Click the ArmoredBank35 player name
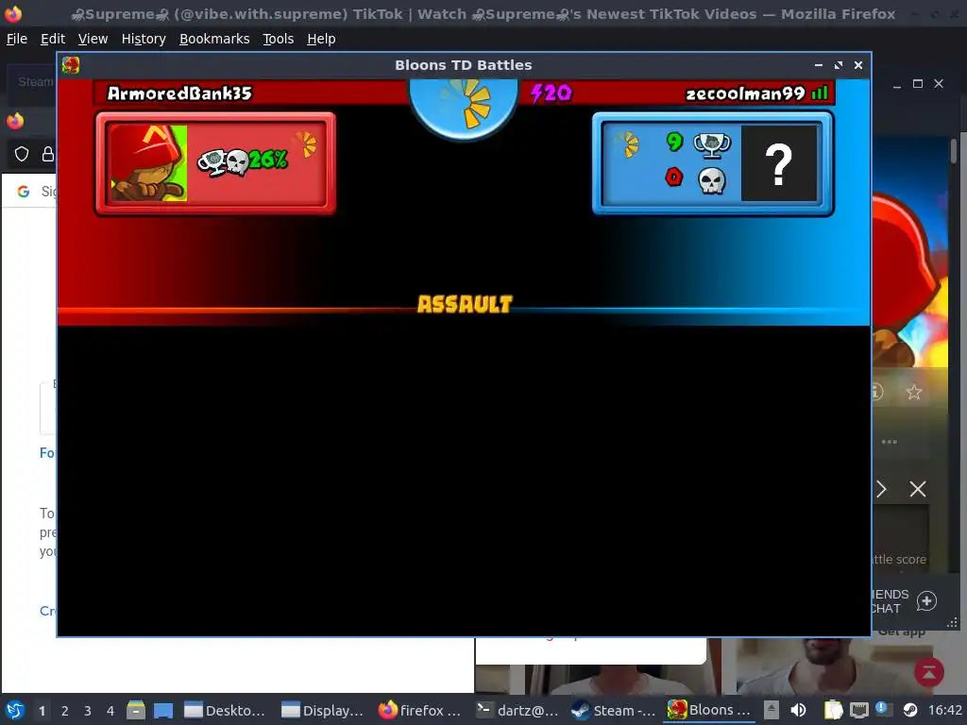This screenshot has width=967, height=725. point(179,93)
